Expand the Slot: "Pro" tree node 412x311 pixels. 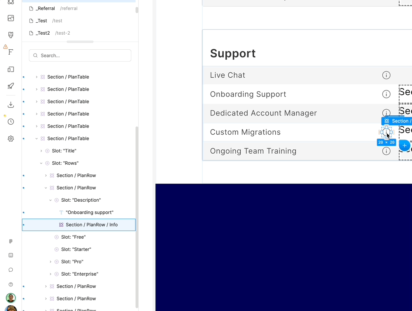[x=50, y=262]
